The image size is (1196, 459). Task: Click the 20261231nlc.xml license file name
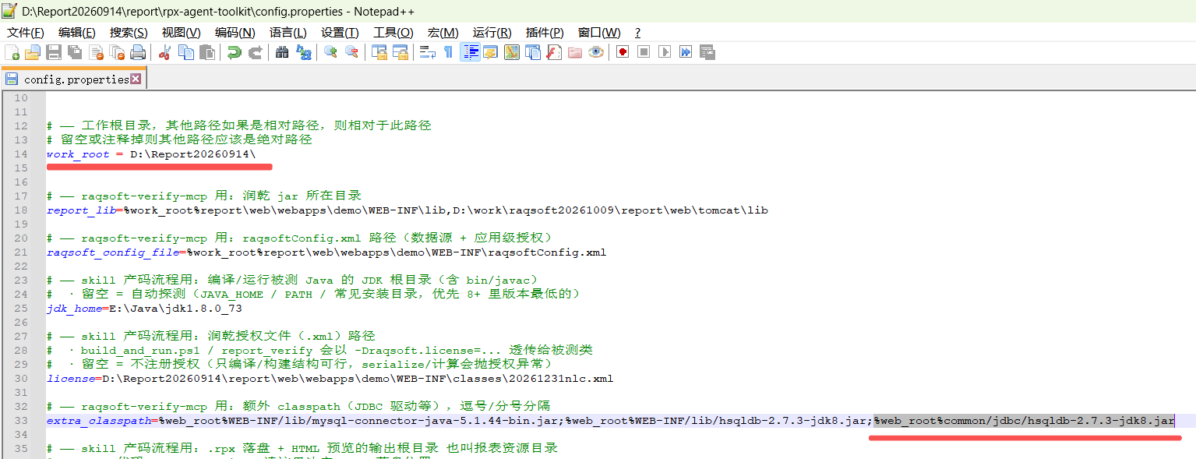pyautogui.click(x=561, y=379)
